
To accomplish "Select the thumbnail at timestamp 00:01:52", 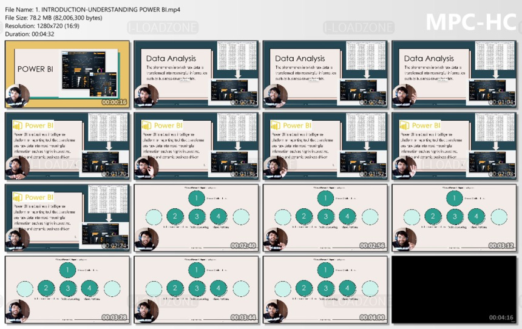I will pos(325,146).
